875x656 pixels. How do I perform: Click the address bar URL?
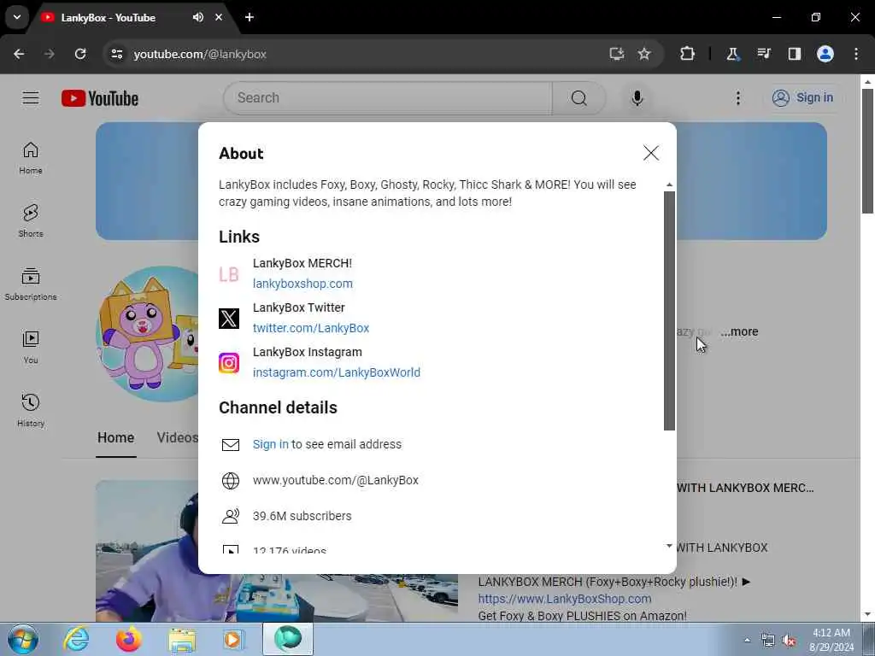pyautogui.click(x=200, y=54)
